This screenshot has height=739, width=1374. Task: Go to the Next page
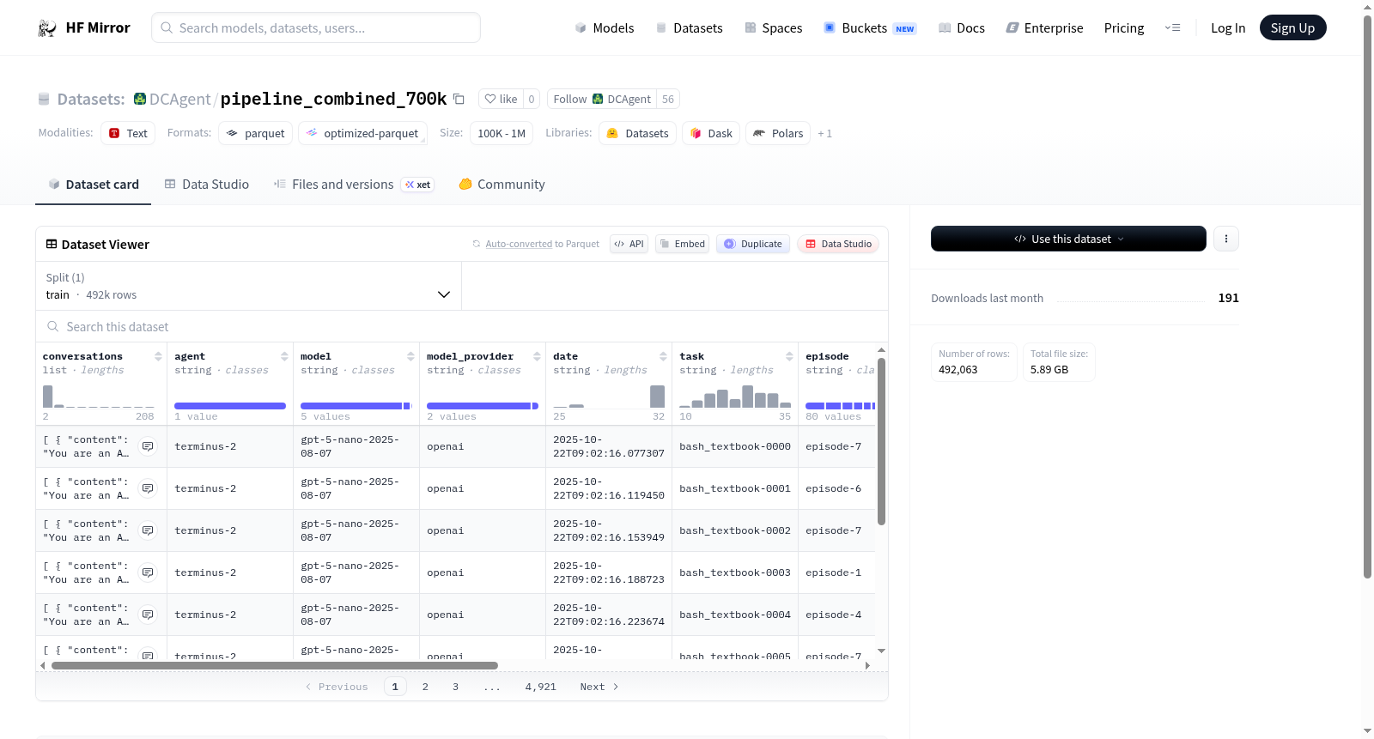click(599, 687)
